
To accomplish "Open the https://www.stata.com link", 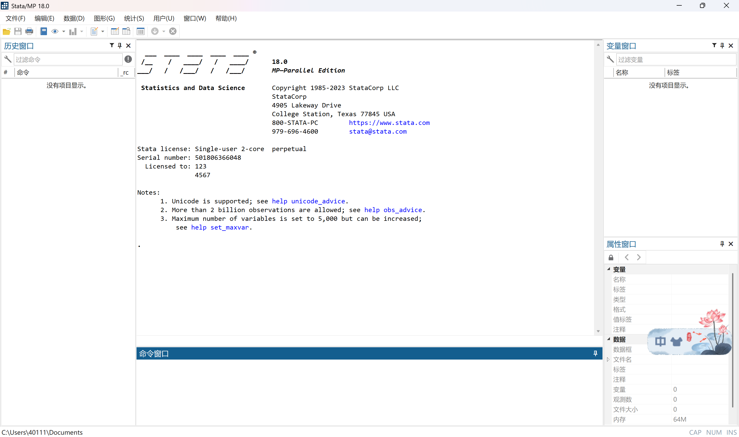I will (x=389, y=123).
